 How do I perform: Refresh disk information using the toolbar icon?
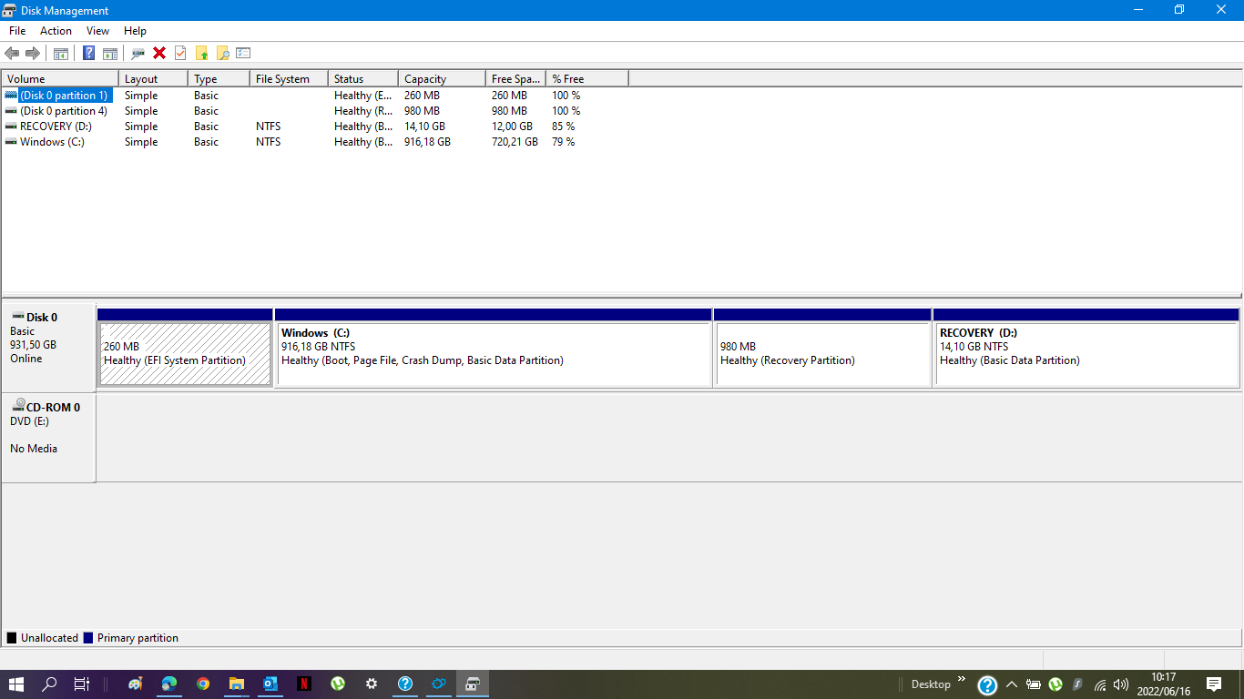tap(137, 53)
